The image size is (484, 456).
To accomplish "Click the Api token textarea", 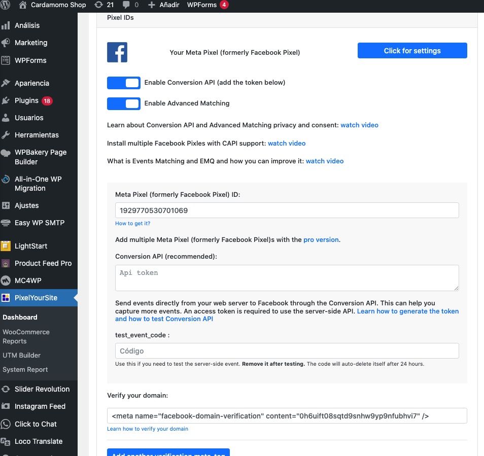I will (x=287, y=277).
